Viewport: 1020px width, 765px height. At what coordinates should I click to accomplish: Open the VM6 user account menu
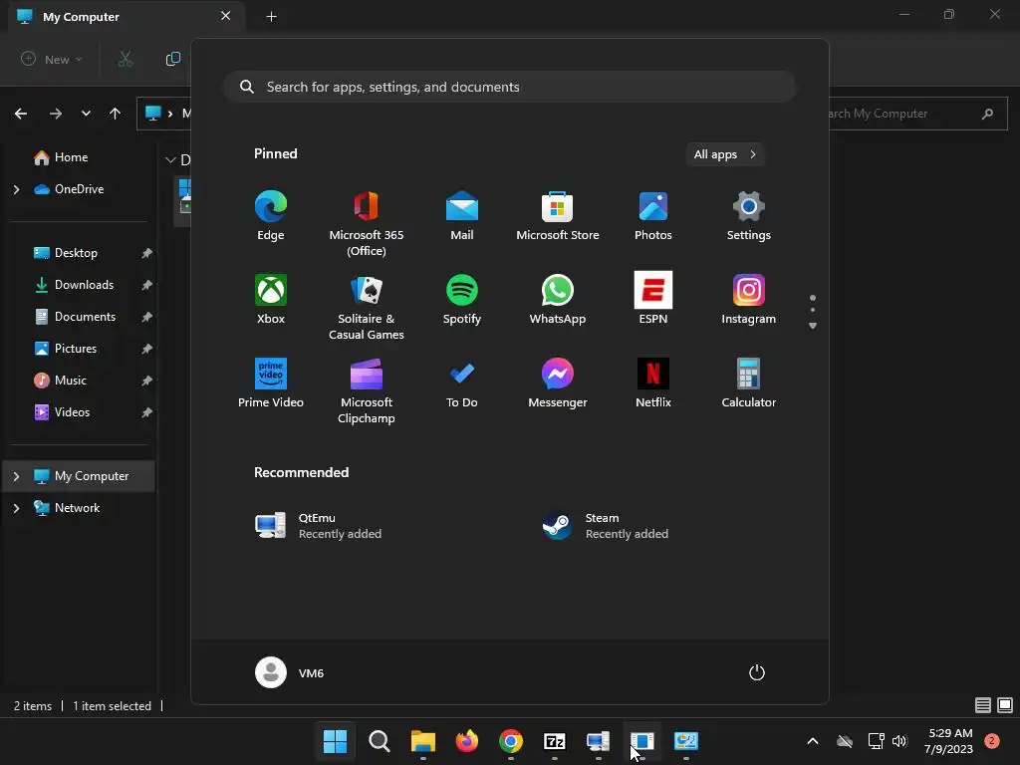click(290, 672)
